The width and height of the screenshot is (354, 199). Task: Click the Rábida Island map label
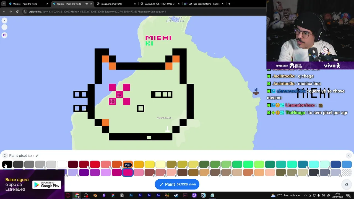pos(164,118)
